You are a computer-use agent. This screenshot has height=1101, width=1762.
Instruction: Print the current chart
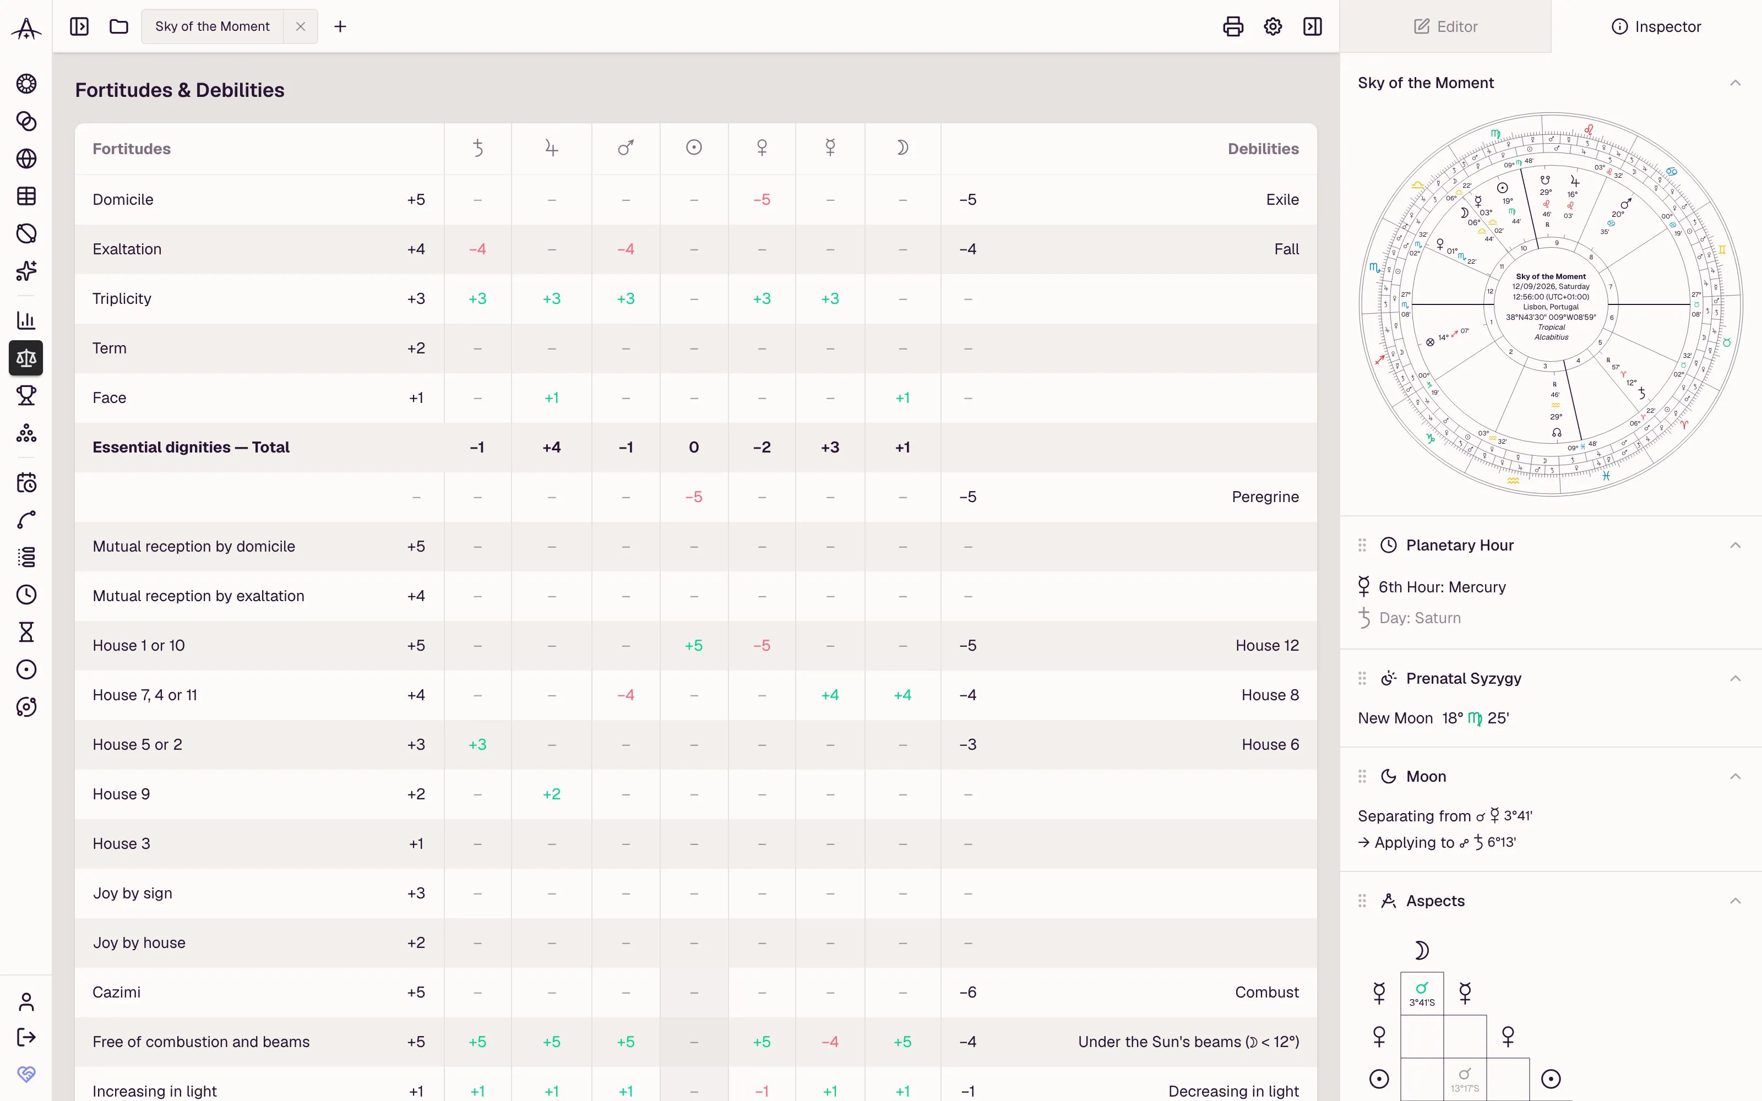click(1233, 27)
